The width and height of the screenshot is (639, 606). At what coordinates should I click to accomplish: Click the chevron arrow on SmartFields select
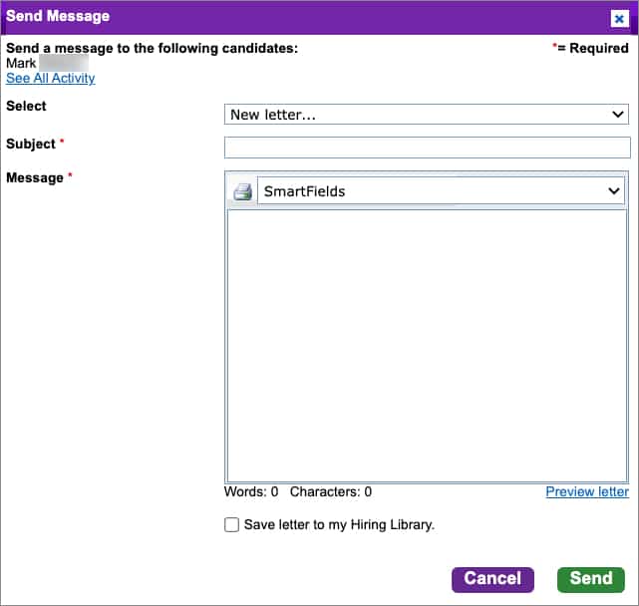pyautogui.click(x=613, y=191)
